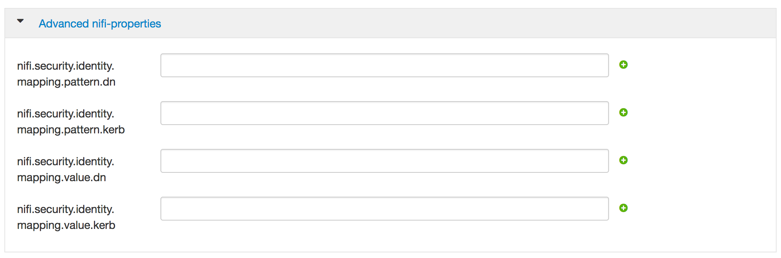Click green plus icon beside mapping.pattern.dn
781x258 pixels.
(623, 64)
